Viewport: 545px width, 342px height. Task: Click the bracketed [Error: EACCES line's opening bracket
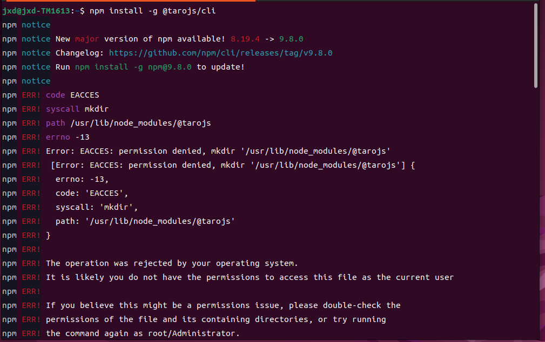click(53, 165)
